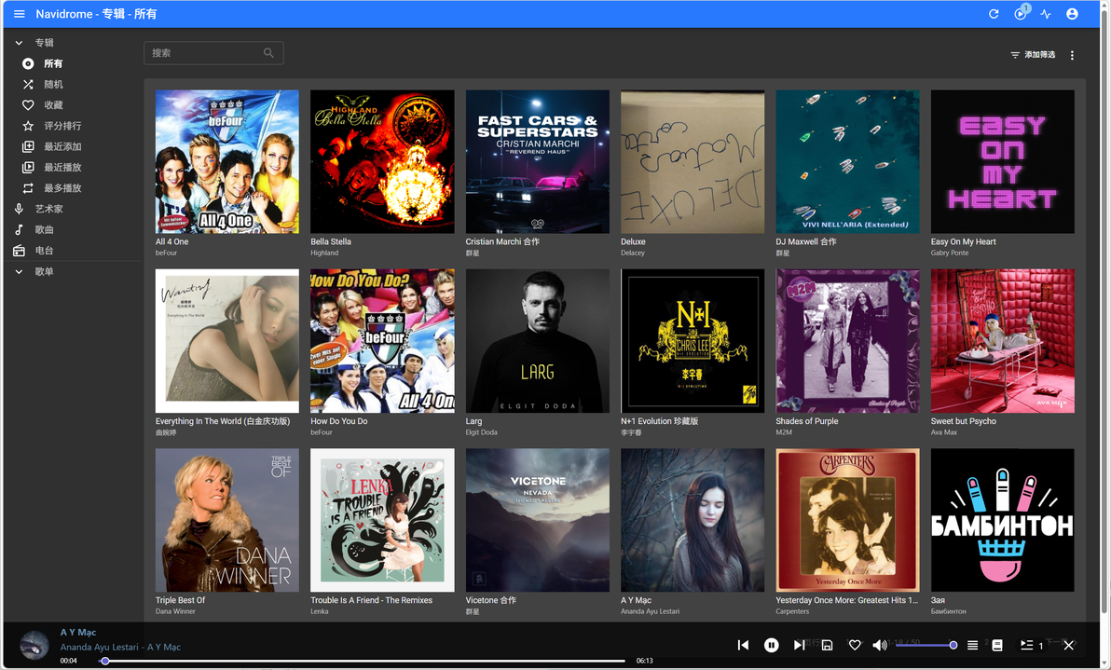This screenshot has height=670, width=1111.
Task: Open the play queue icon with badge
Action: tap(1021, 13)
